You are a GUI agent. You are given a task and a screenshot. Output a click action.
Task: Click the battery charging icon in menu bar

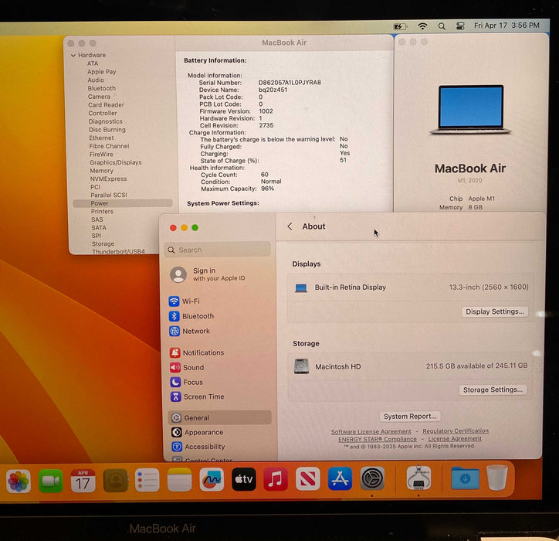[x=400, y=26]
